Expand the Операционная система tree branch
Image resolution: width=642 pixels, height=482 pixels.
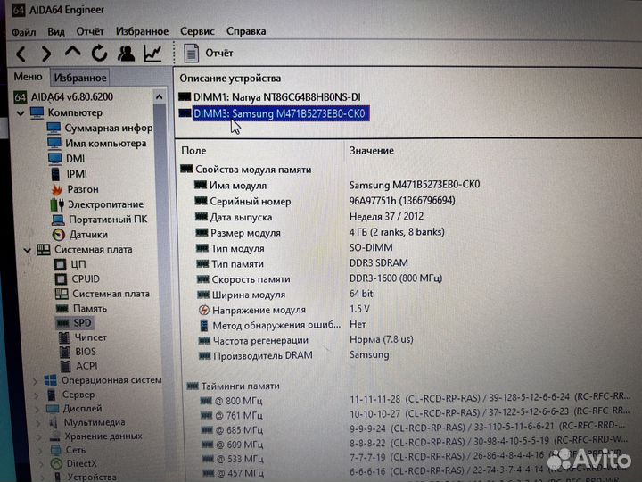pos(35,381)
